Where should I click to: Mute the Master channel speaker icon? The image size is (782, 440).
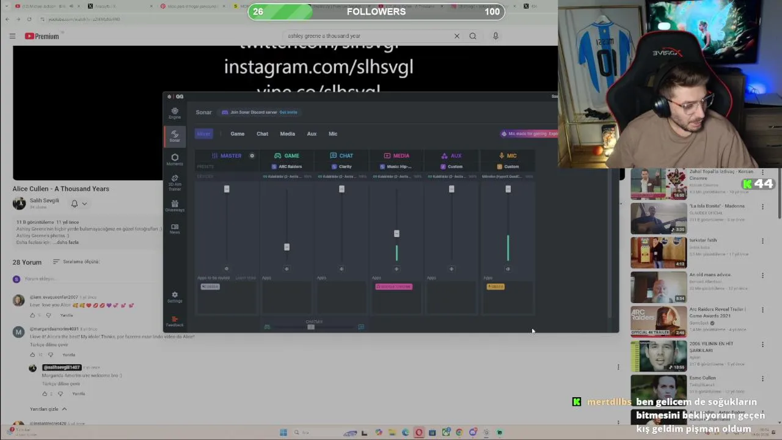pyautogui.click(x=226, y=268)
